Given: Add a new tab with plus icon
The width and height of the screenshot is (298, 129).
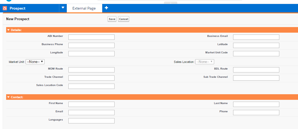Looking at the screenshot, I should pyautogui.click(x=107, y=8).
